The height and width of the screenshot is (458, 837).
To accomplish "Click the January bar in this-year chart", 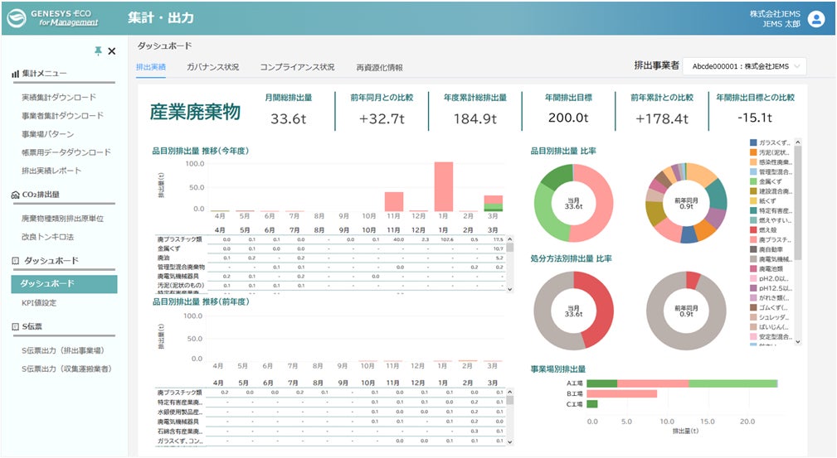I will tap(444, 186).
